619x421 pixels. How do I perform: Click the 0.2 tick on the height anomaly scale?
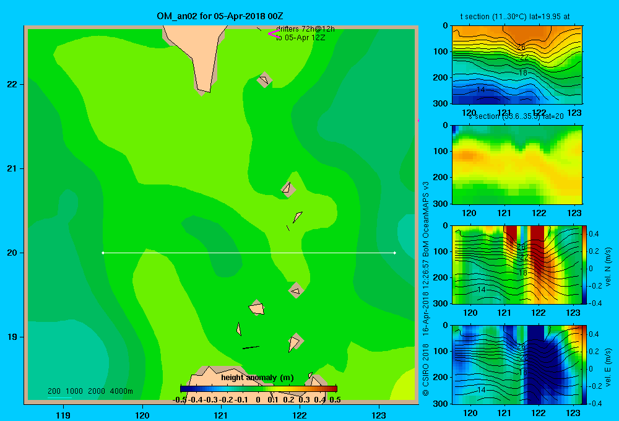288,400
